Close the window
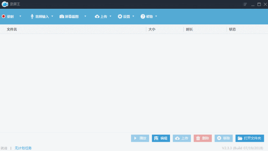 [265, 4]
